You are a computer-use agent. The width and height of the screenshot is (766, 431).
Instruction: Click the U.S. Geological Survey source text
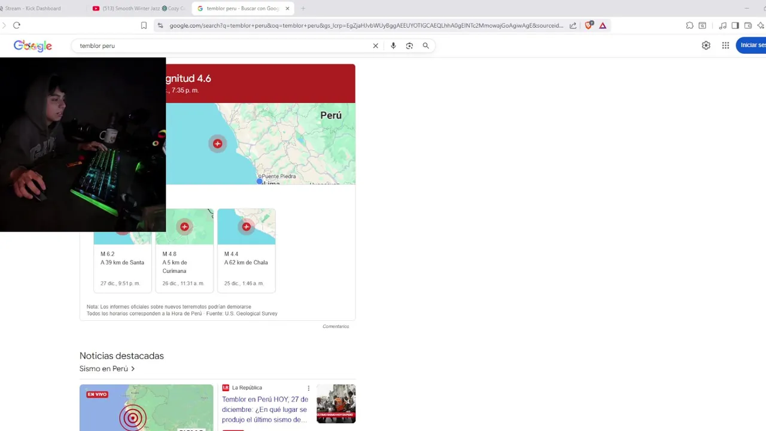(251, 314)
